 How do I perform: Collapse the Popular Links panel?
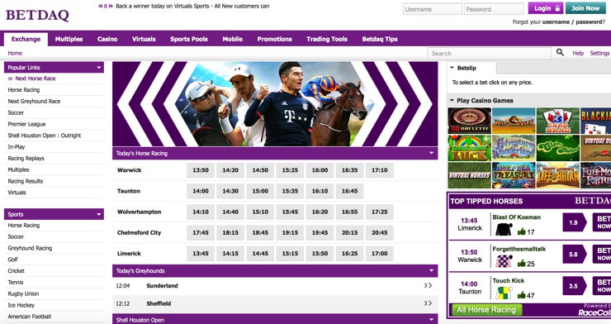point(98,68)
